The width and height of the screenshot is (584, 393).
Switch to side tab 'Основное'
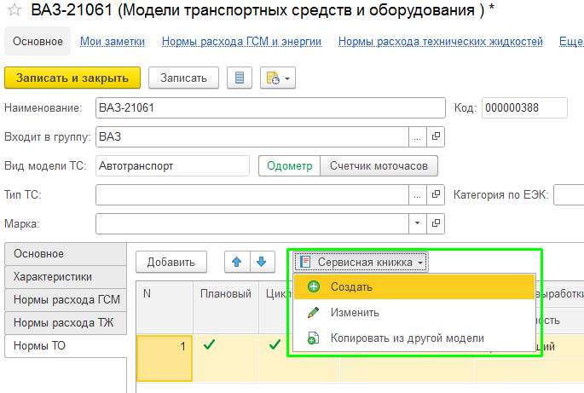[x=66, y=254]
